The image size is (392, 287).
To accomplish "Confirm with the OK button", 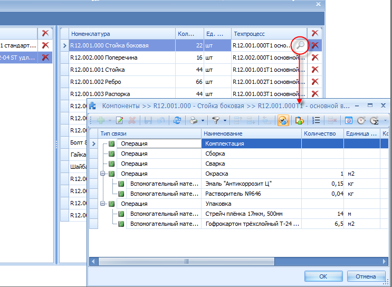I will pos(323,276).
